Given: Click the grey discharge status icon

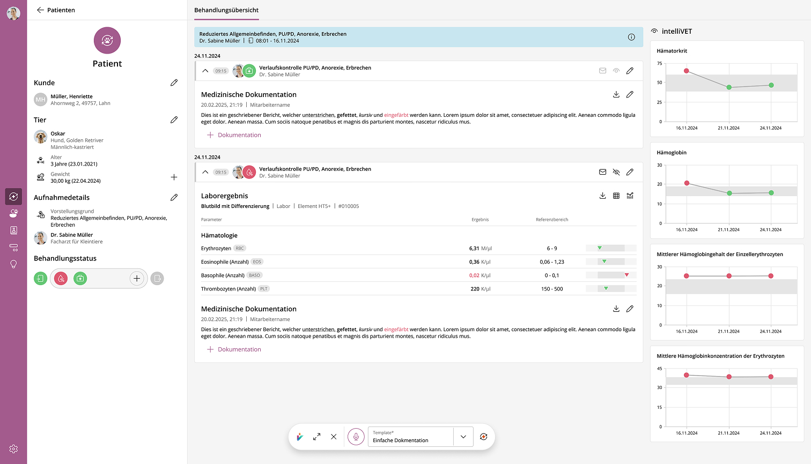Looking at the screenshot, I should click(x=157, y=279).
